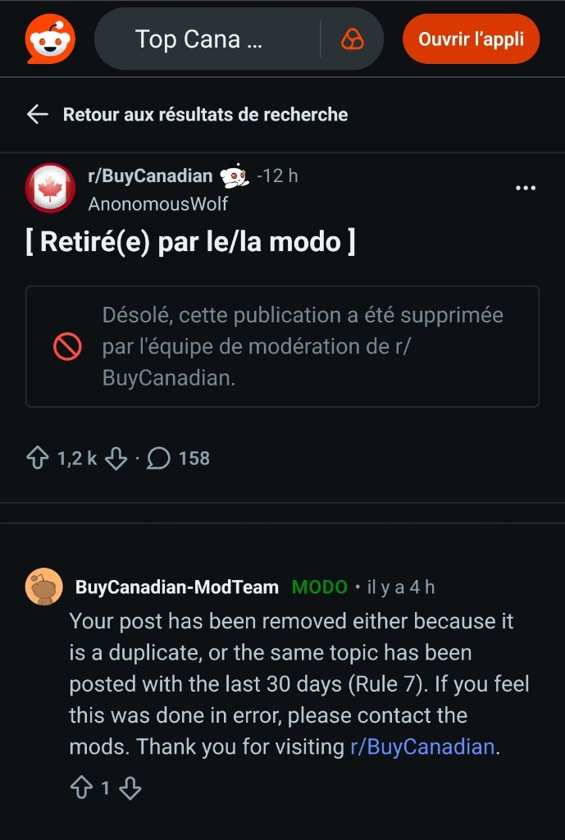Image resolution: width=565 pixels, height=840 pixels.
Task: Open the post's three-dot options menu
Action: [x=525, y=188]
